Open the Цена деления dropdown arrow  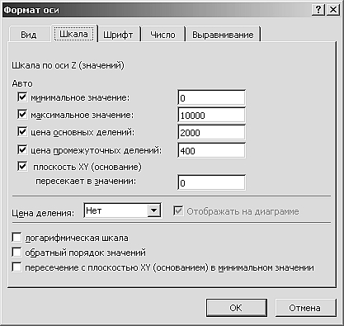point(154,211)
